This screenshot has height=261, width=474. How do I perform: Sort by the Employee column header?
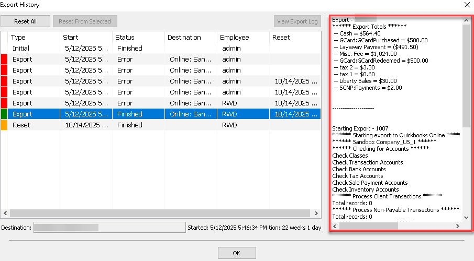[243, 38]
